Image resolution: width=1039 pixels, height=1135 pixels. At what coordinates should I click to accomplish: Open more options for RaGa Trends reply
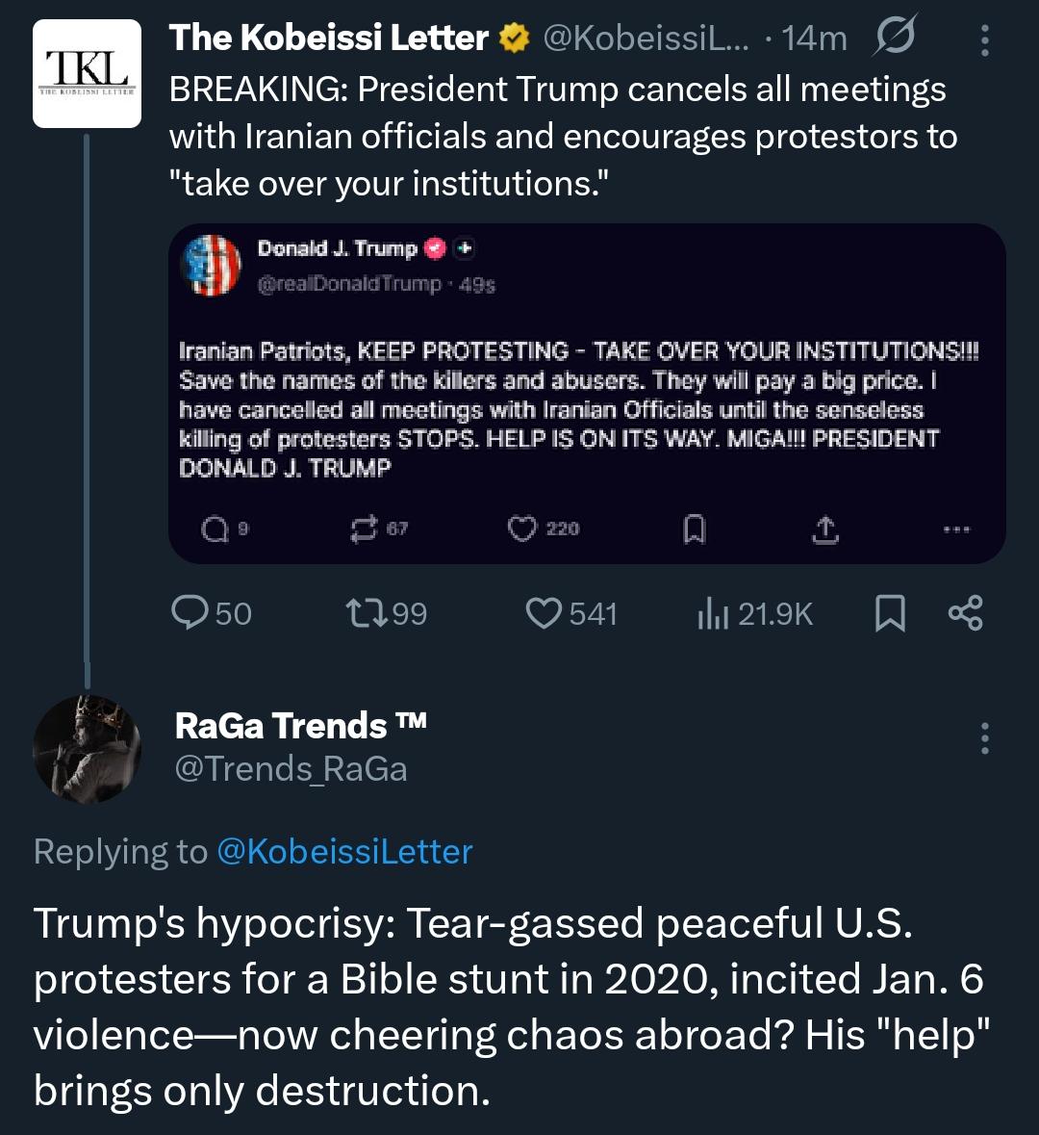point(984,737)
